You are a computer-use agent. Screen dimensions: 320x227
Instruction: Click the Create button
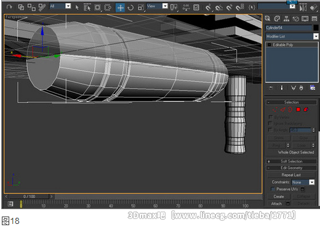pyautogui.click(x=279, y=196)
